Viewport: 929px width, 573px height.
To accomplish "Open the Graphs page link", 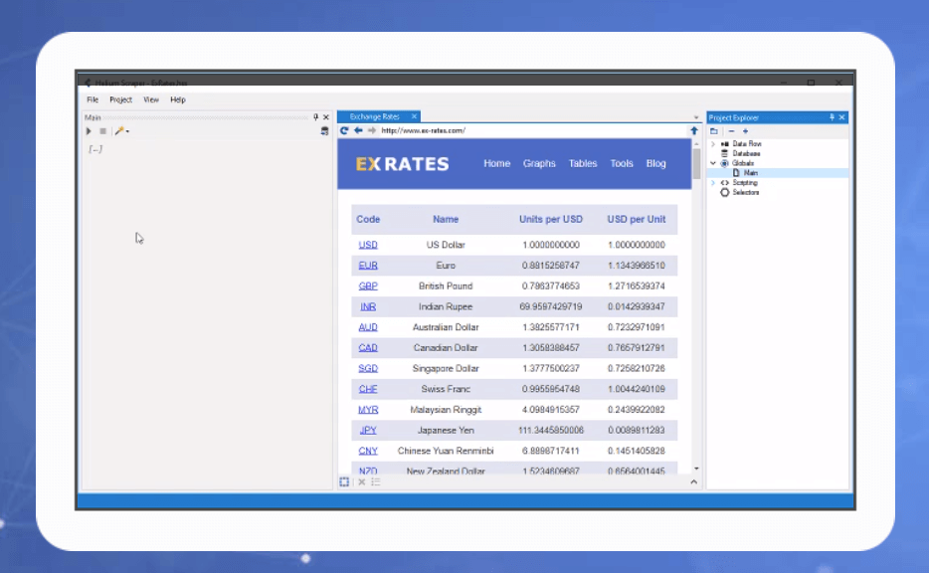I will click(539, 163).
